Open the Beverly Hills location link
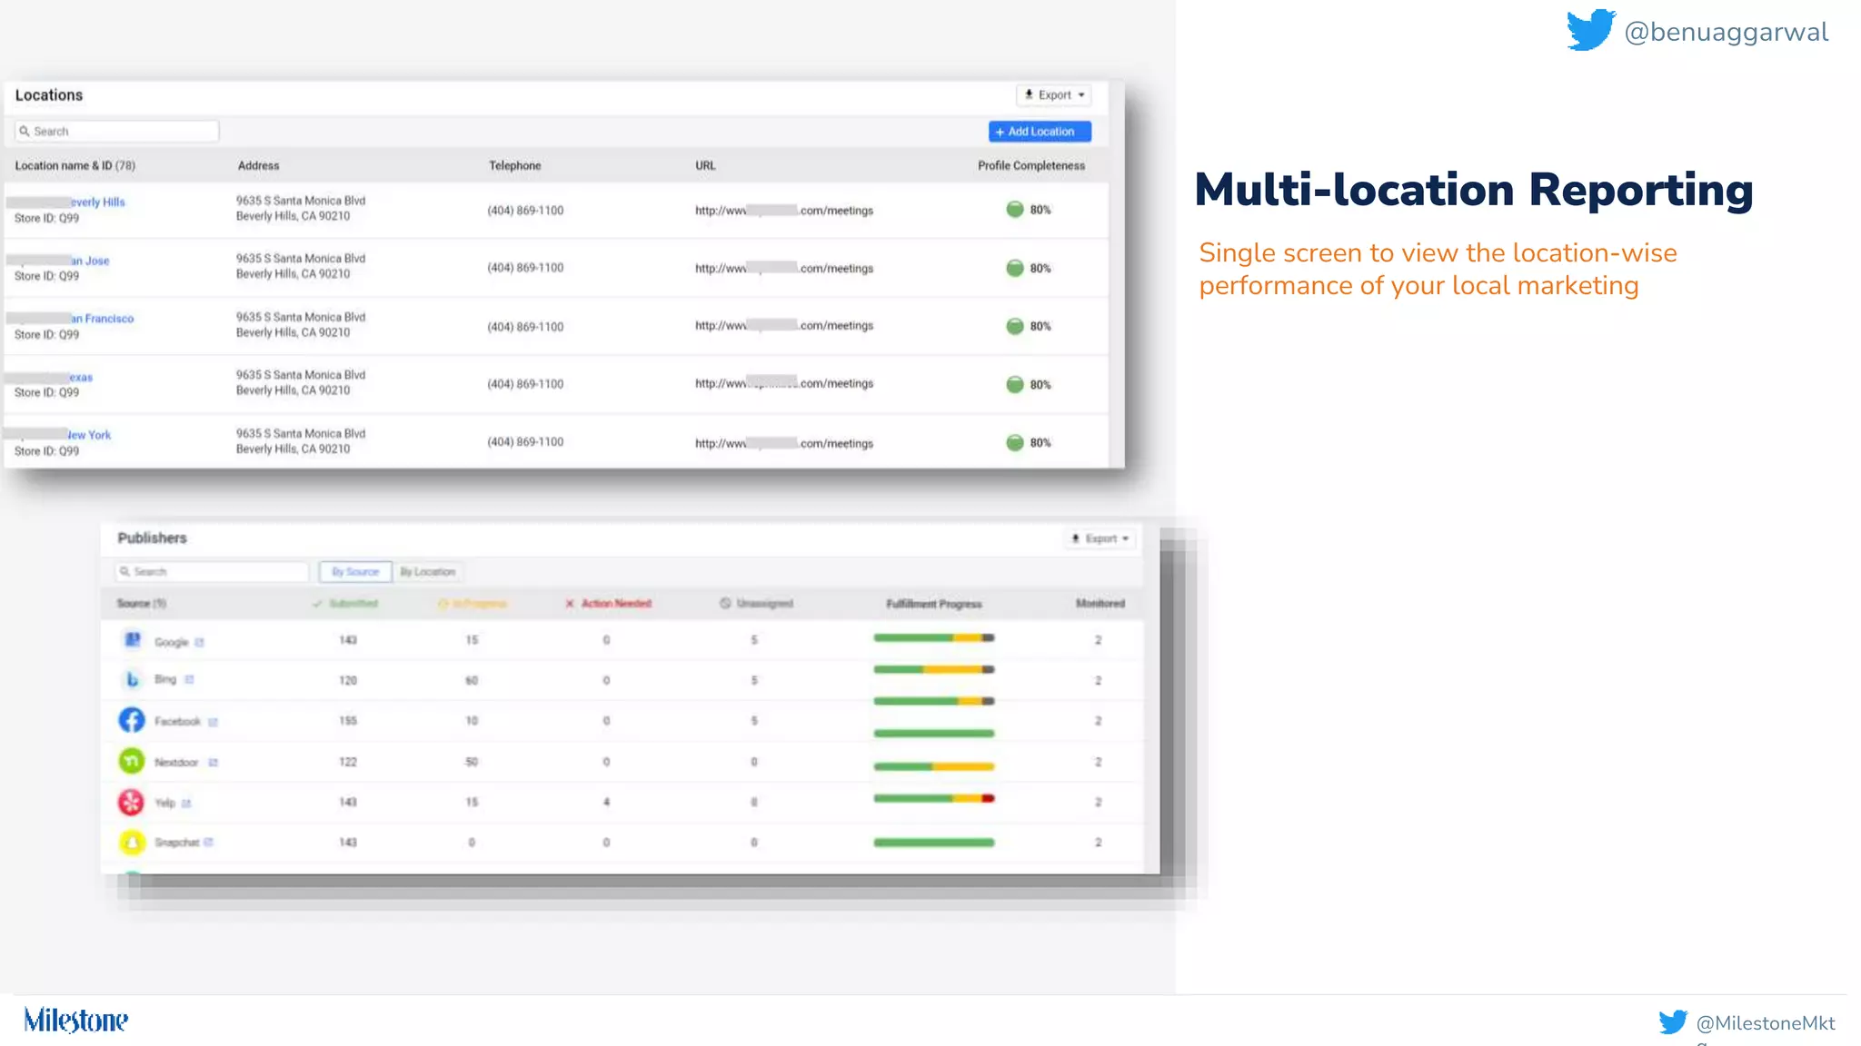This screenshot has width=1861, height=1046. 98,202
